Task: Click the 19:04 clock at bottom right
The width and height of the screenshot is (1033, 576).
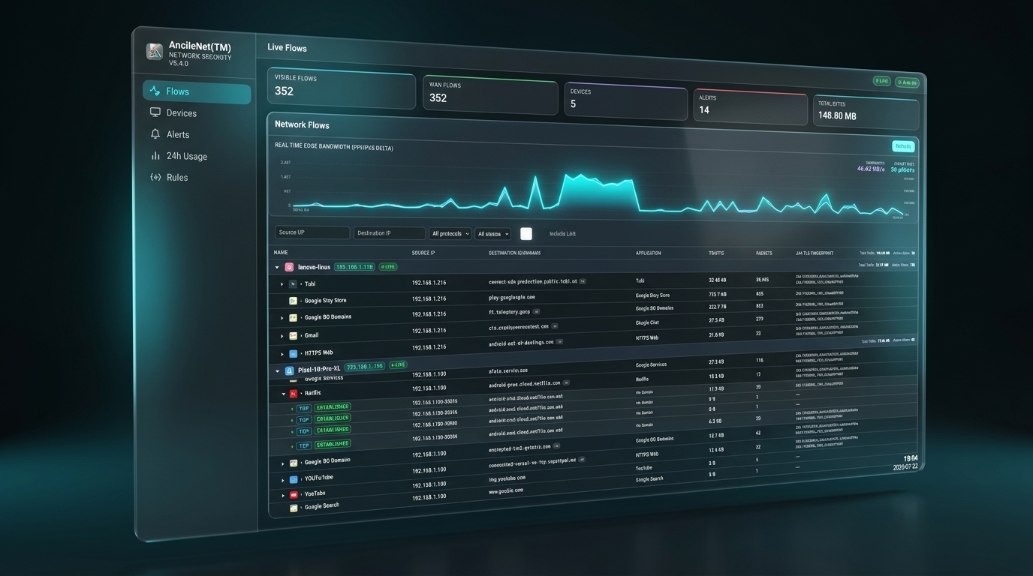Action: pyautogui.click(x=910, y=457)
